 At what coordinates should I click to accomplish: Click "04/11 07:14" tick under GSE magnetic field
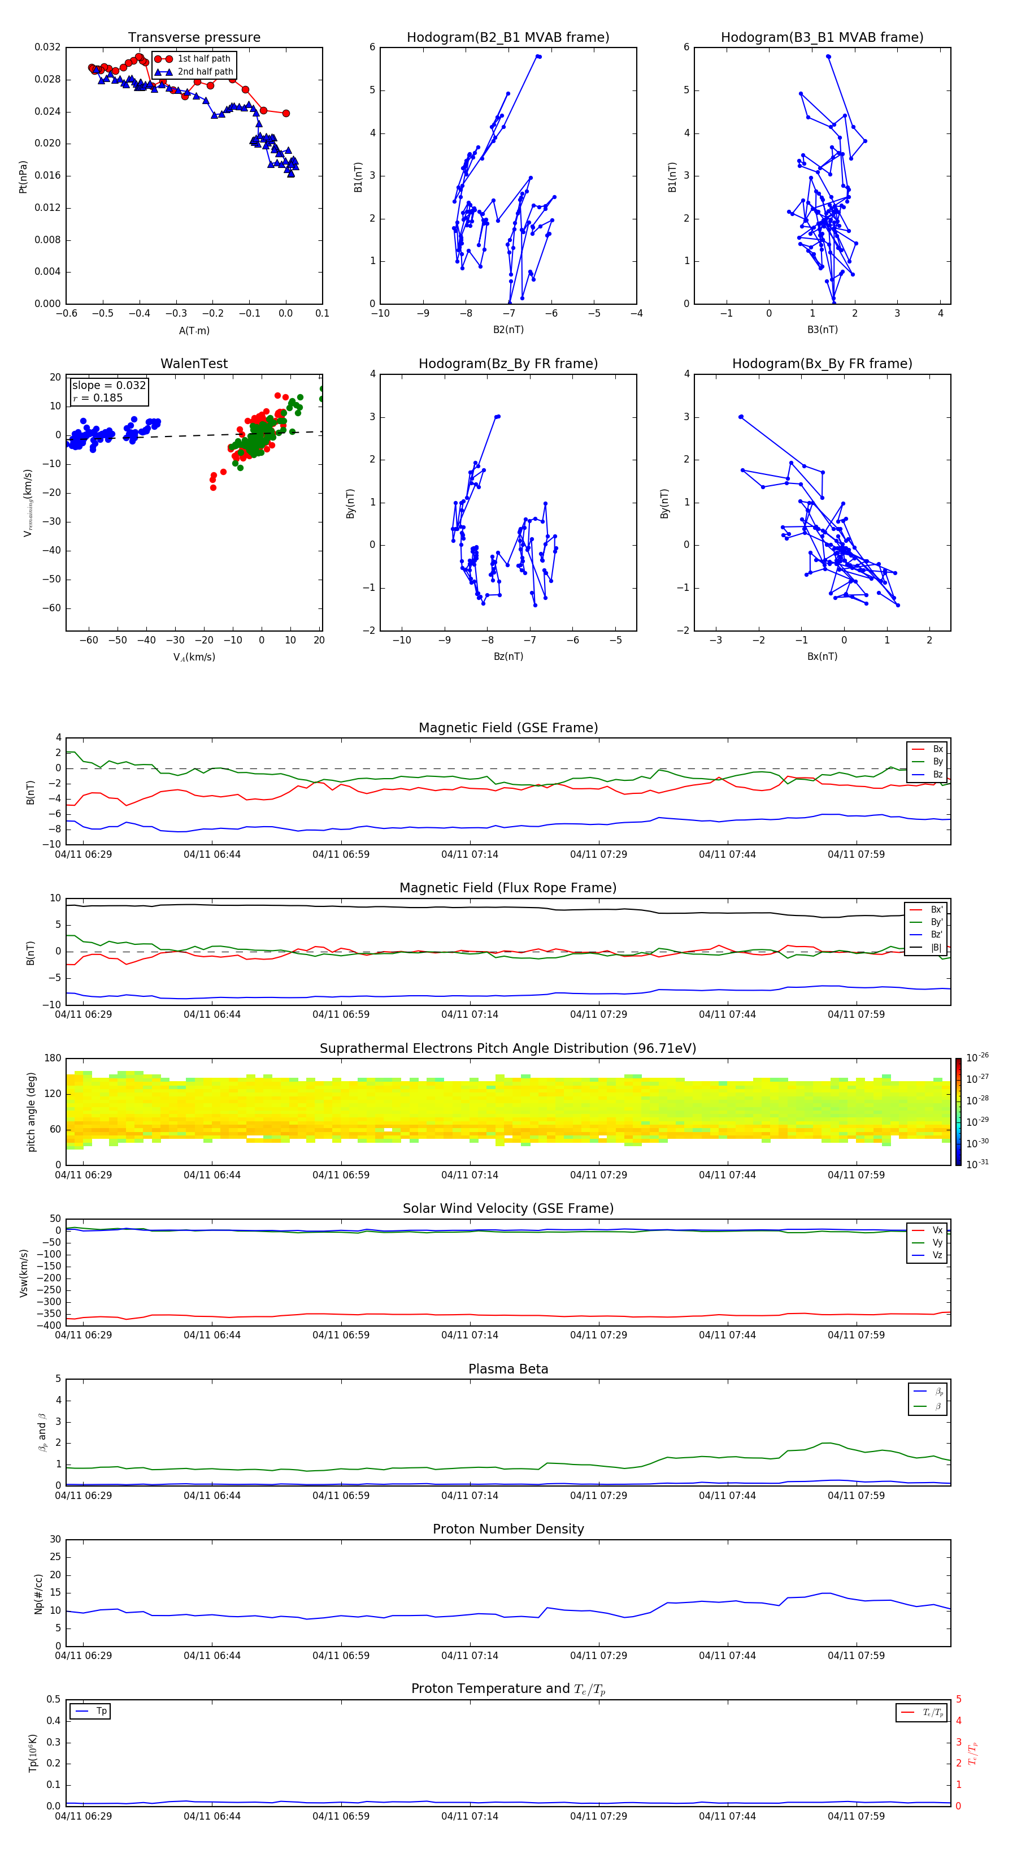click(x=470, y=855)
